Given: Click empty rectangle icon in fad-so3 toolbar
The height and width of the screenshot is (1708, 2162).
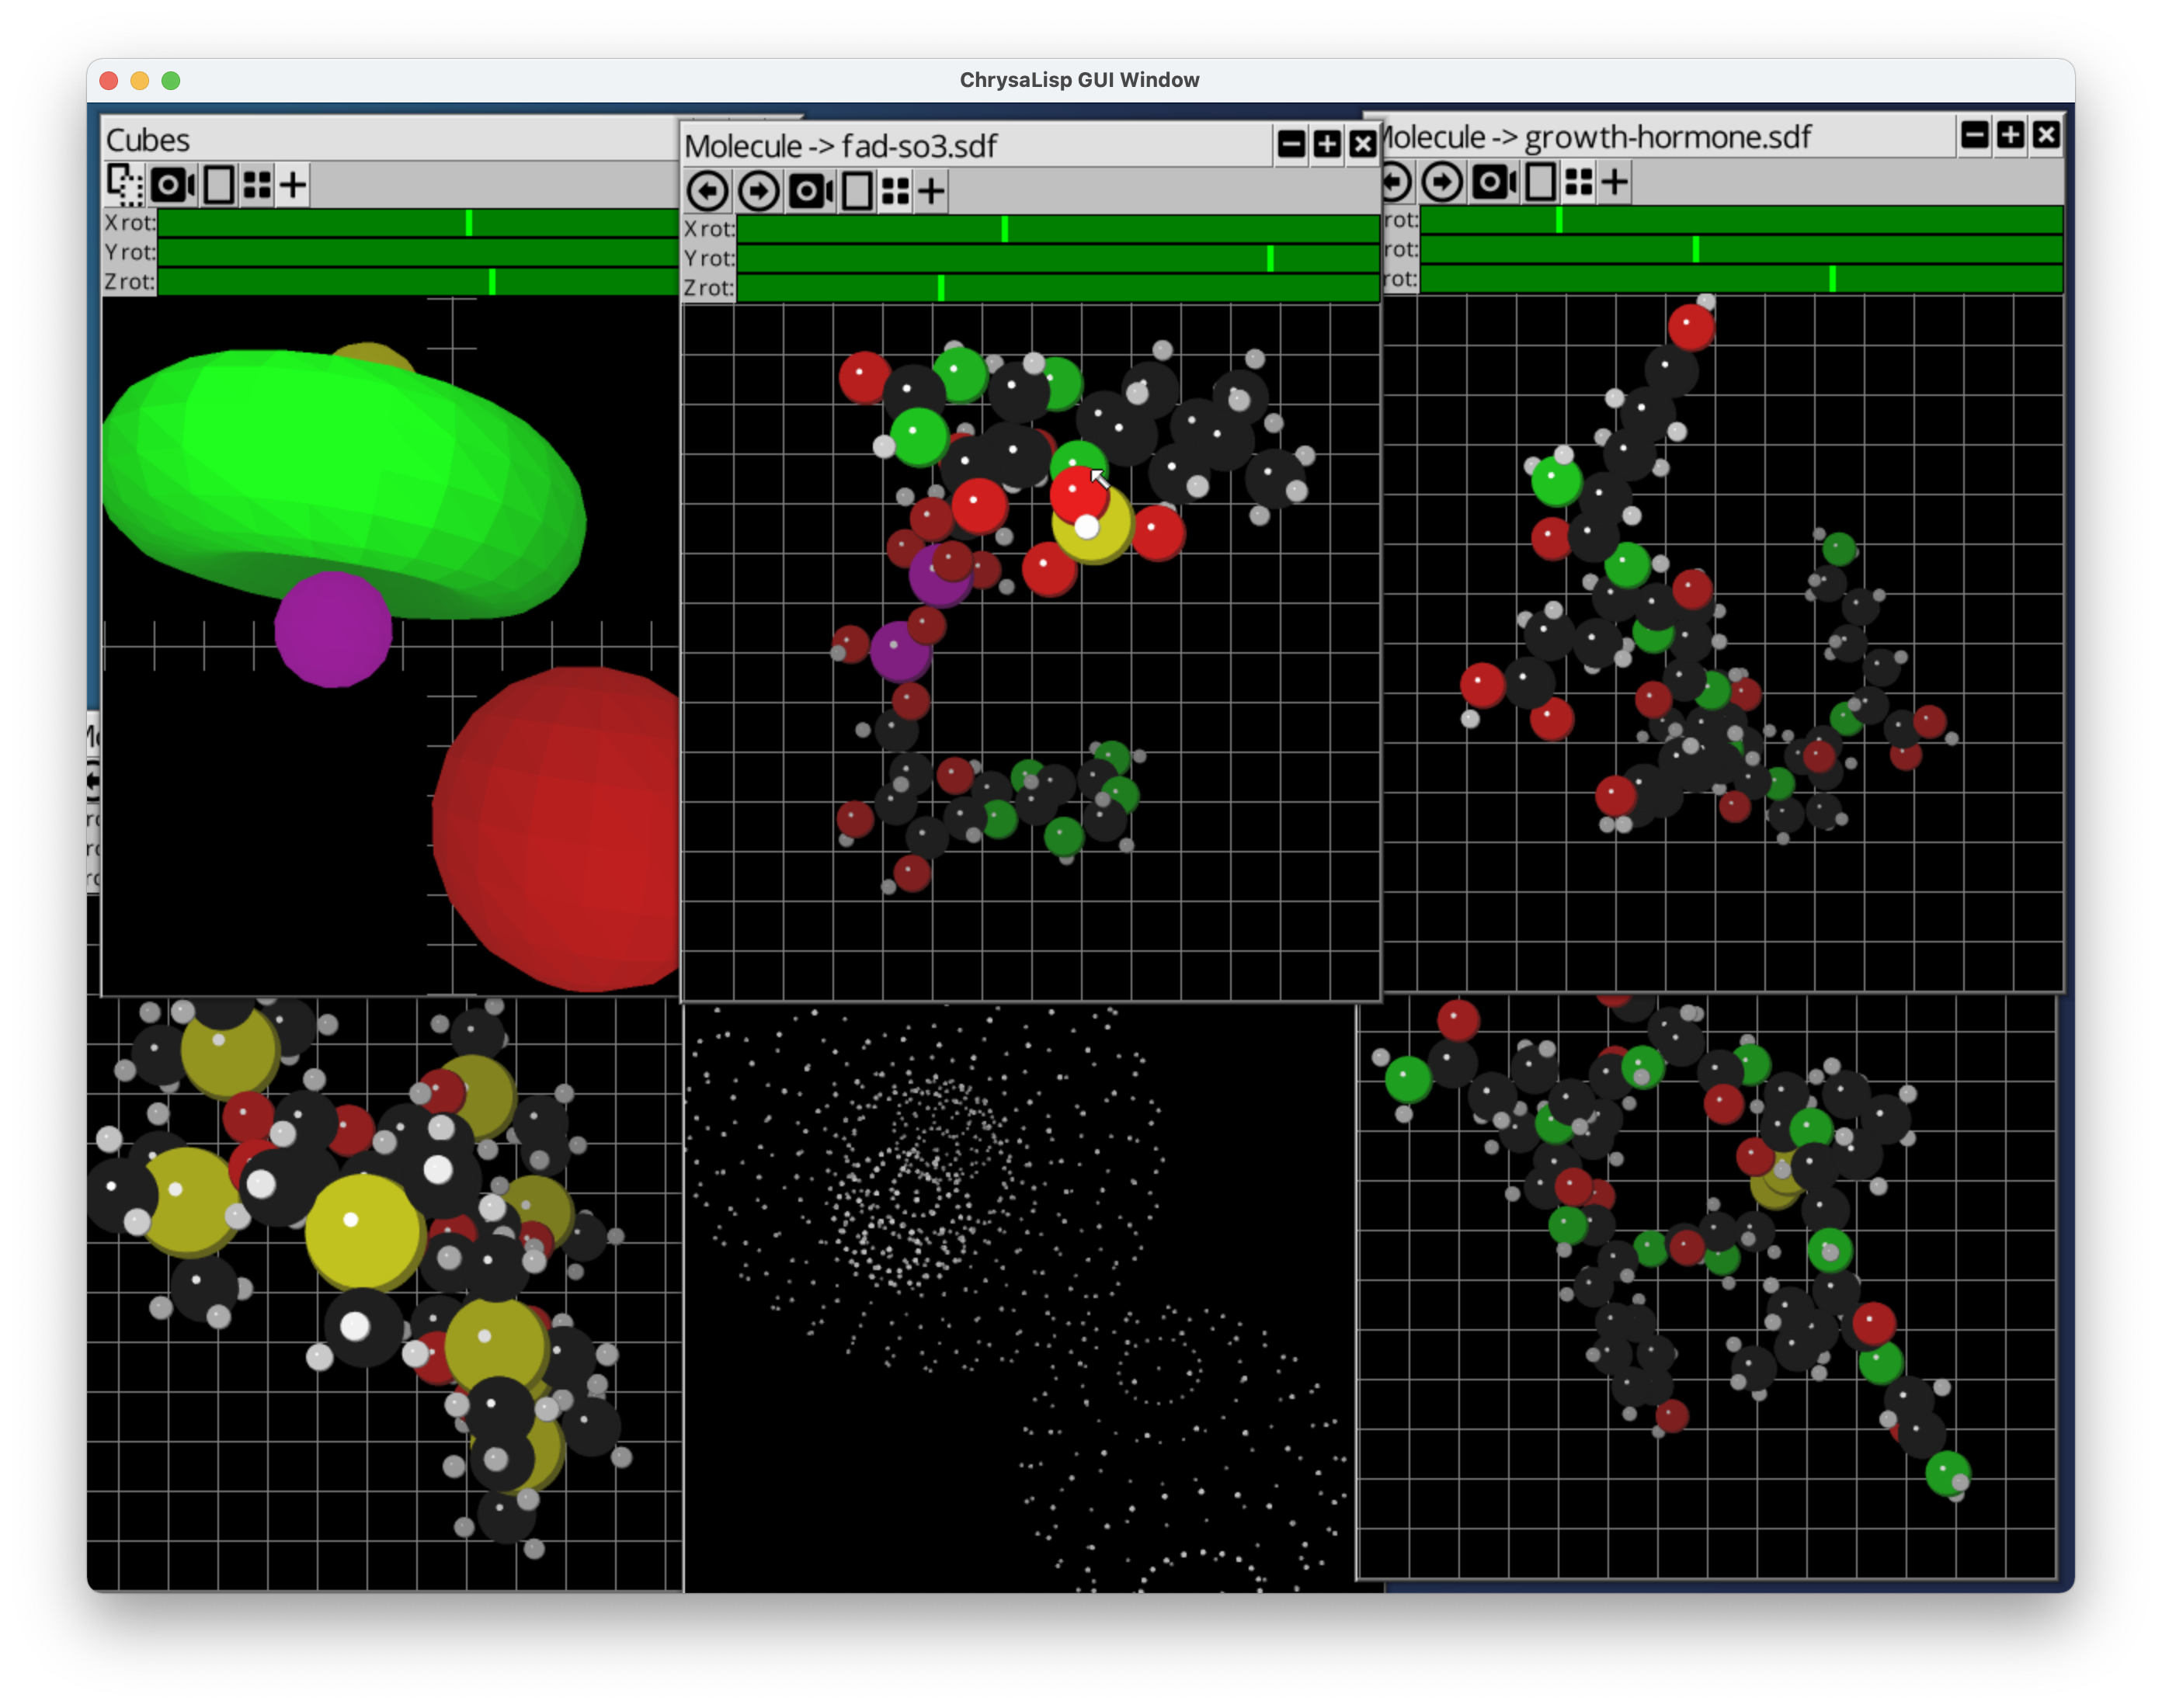Looking at the screenshot, I should [x=857, y=190].
